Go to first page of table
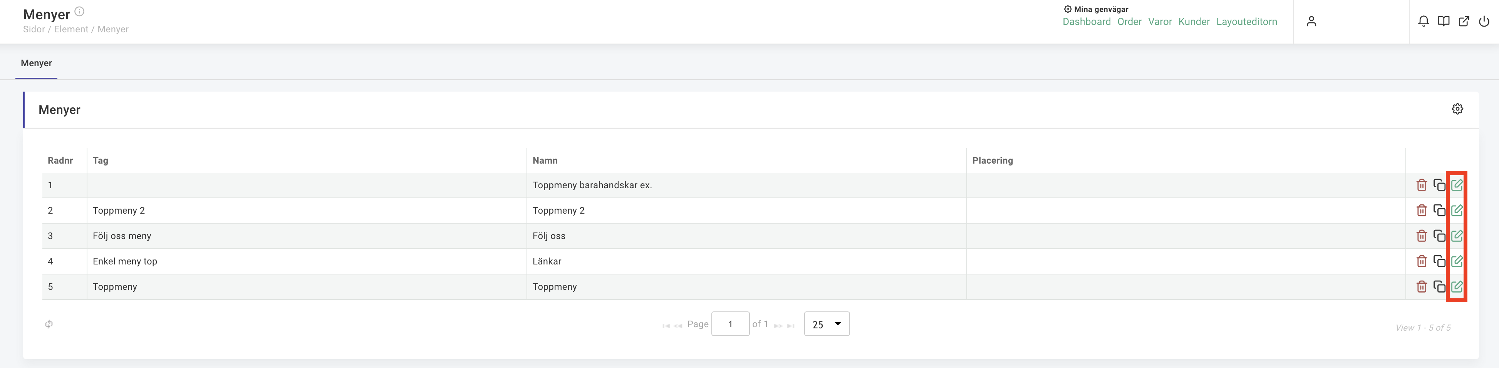 [x=666, y=326]
